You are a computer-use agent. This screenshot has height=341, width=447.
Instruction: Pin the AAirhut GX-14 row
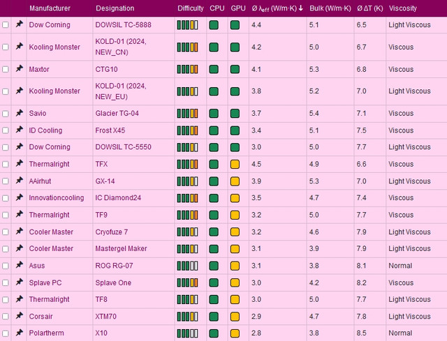19,181
